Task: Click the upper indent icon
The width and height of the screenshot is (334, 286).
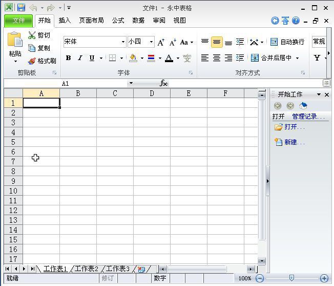Action: click(240, 42)
